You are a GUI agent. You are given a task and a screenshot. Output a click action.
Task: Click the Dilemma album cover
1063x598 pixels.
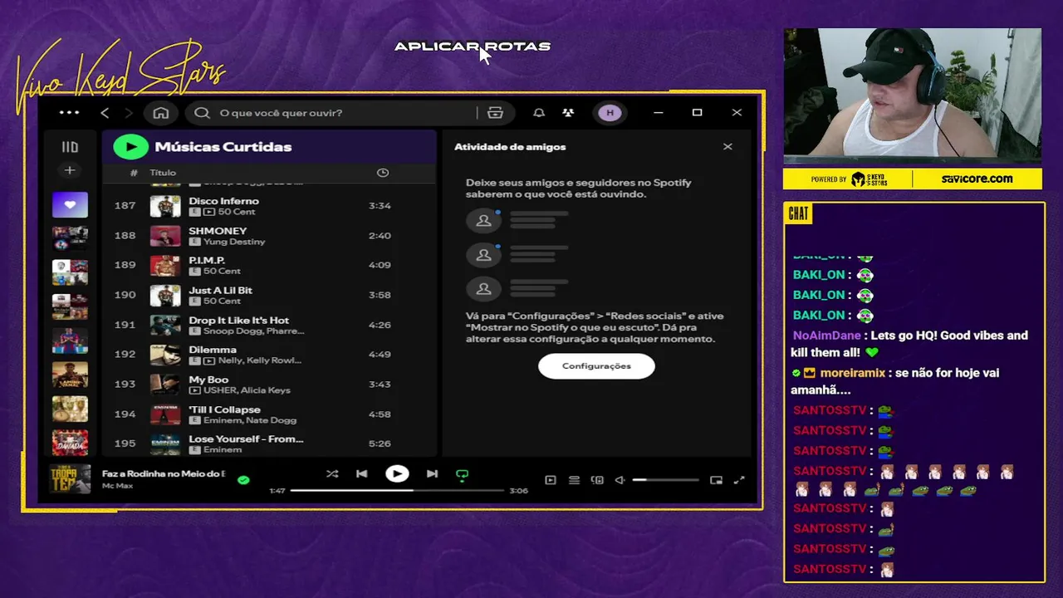click(165, 355)
